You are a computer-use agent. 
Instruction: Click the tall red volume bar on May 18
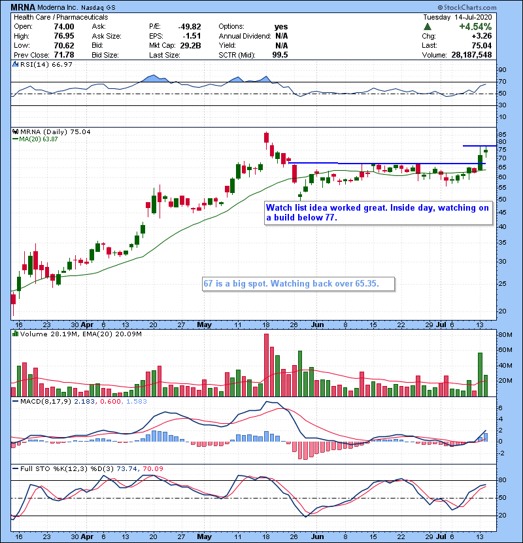(266, 365)
